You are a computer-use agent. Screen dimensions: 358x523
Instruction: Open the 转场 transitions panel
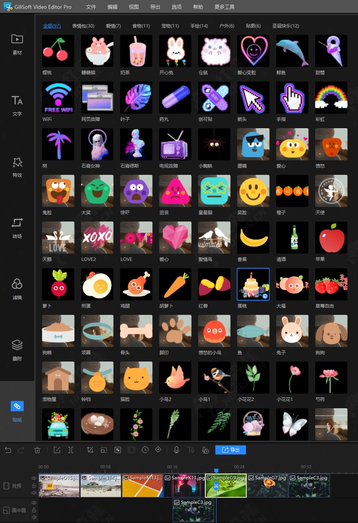pyautogui.click(x=17, y=228)
